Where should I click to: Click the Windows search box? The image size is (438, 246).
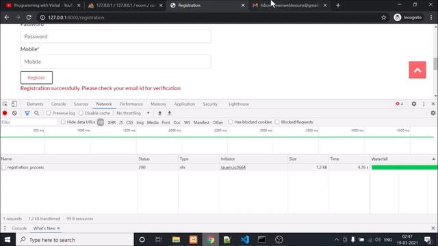click(x=75, y=240)
